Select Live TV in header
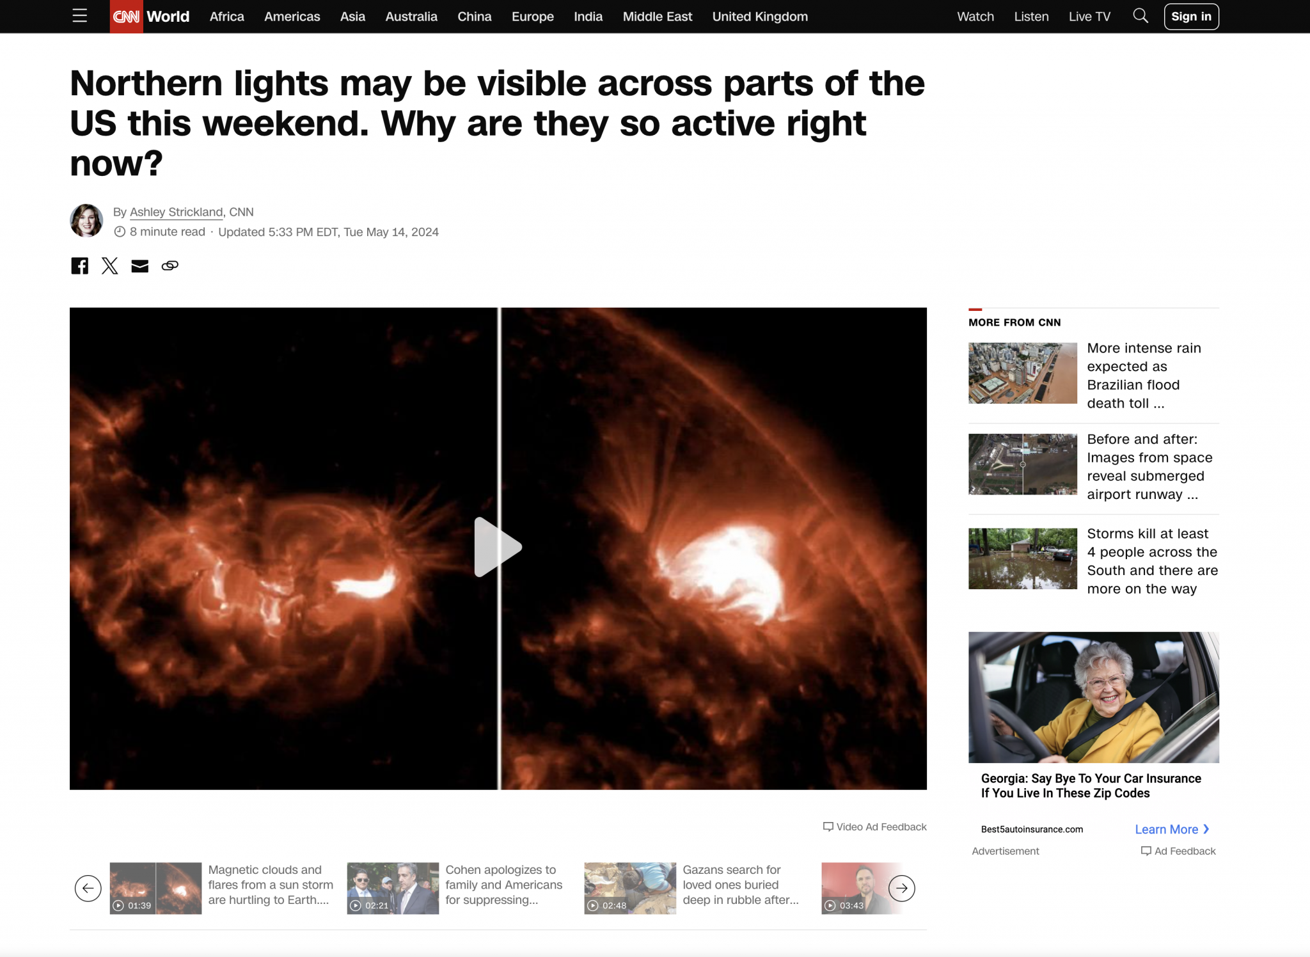Screen dimensions: 1310x957 1089,17
